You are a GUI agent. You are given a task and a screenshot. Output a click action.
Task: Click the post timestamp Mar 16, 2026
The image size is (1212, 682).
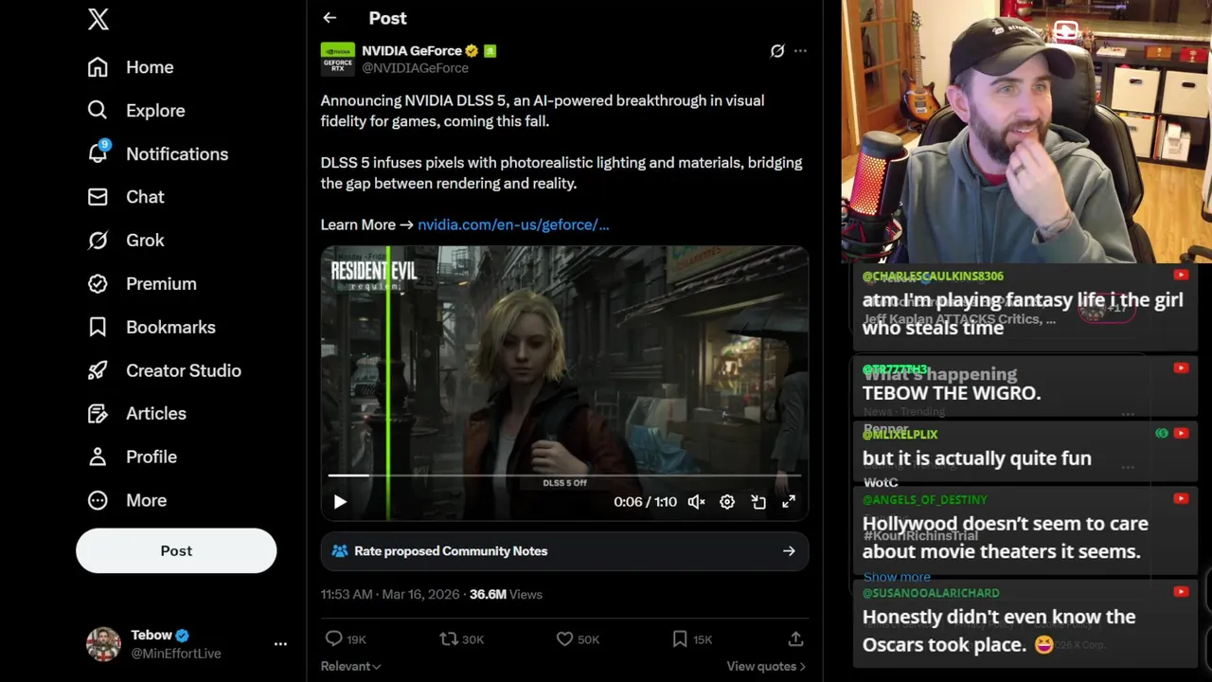pyautogui.click(x=390, y=595)
